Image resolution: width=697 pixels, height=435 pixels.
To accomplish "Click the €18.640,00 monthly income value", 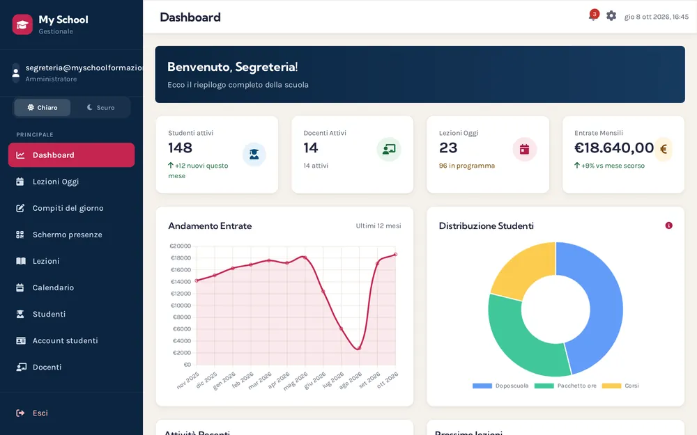I will [614, 148].
